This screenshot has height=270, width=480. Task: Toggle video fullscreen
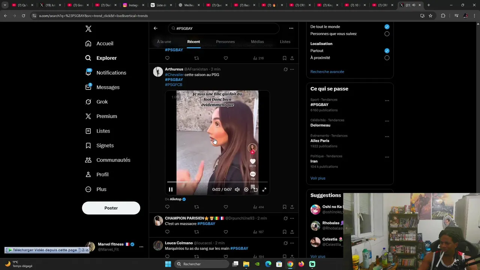(264, 189)
